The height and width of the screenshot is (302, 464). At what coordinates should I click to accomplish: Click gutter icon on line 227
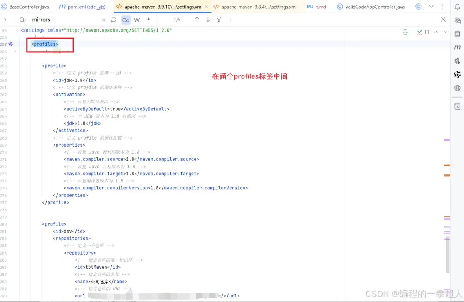pos(11,44)
